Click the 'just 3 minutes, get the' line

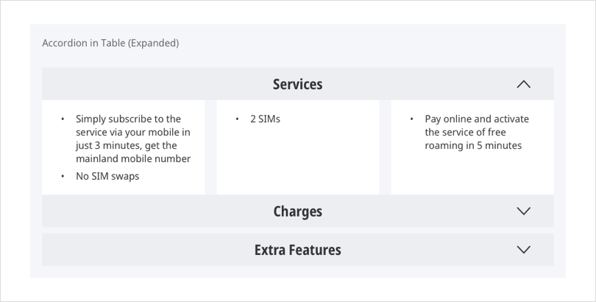(x=127, y=145)
